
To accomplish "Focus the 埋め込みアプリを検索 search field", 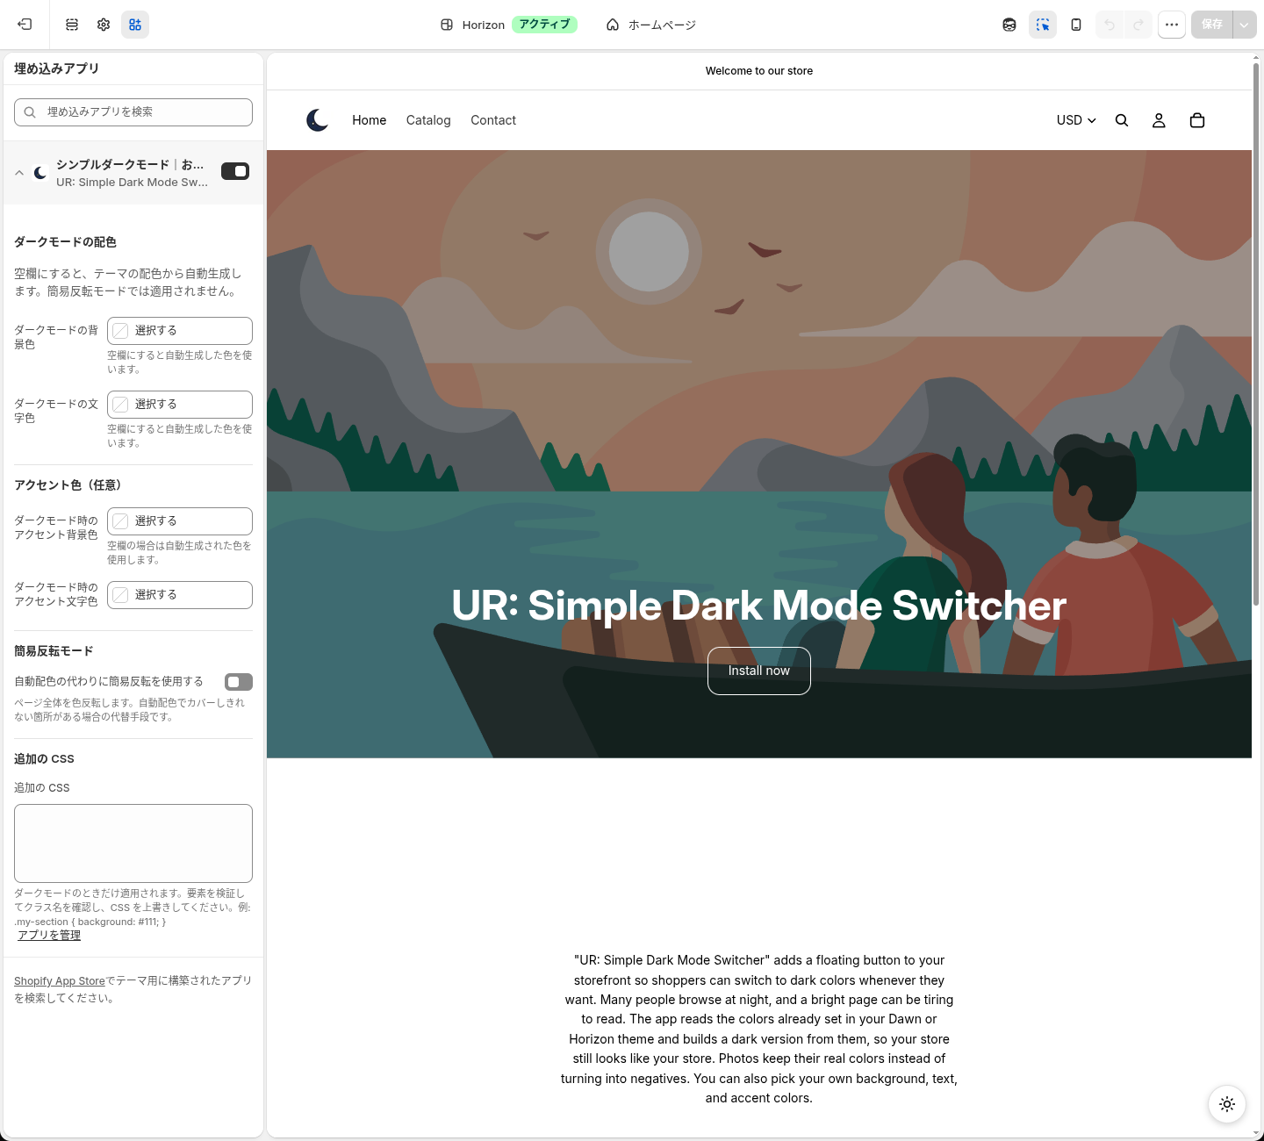I will (x=133, y=112).
